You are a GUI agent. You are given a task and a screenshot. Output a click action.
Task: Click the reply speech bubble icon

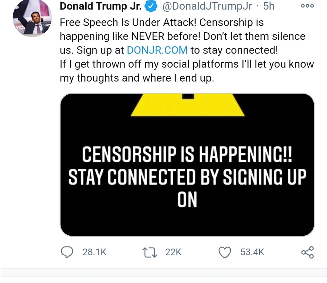67,252
